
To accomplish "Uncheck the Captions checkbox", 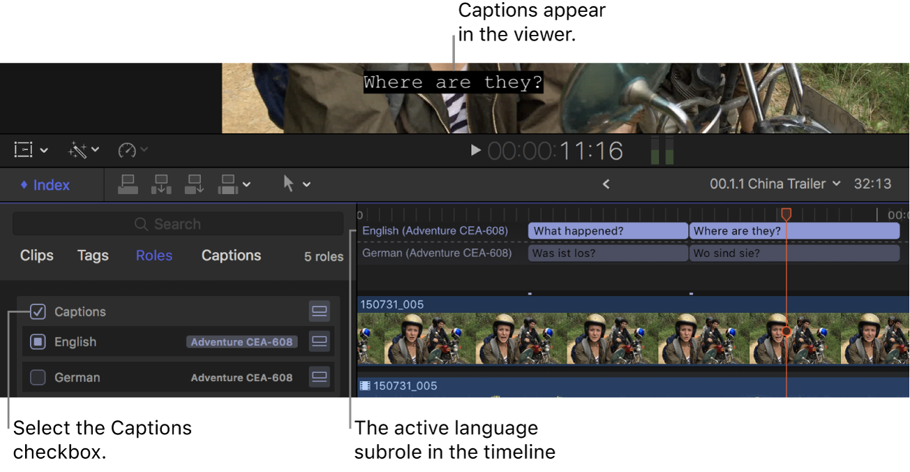I will [x=38, y=311].
